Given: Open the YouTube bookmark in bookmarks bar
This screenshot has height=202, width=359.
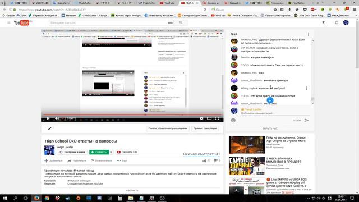Looking at the screenshot, I should tap(218, 16).
